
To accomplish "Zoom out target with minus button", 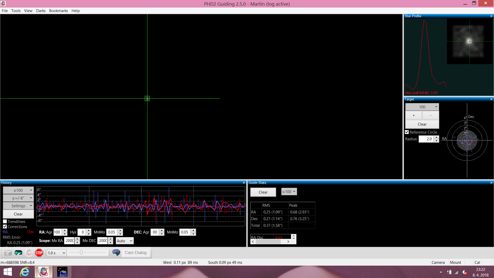I will [x=431, y=115].
